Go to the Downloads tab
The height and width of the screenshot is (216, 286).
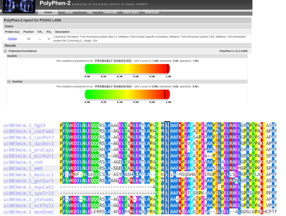point(110,13)
